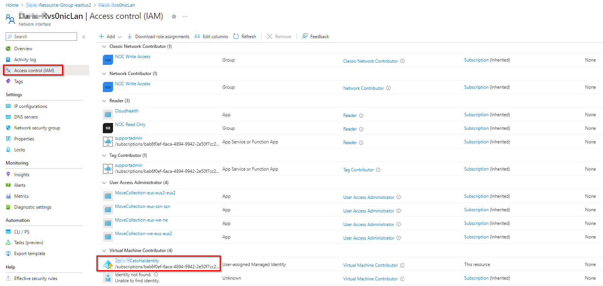Click the Edit columns button
Viewport: 603px width, 286px height.
pos(211,37)
